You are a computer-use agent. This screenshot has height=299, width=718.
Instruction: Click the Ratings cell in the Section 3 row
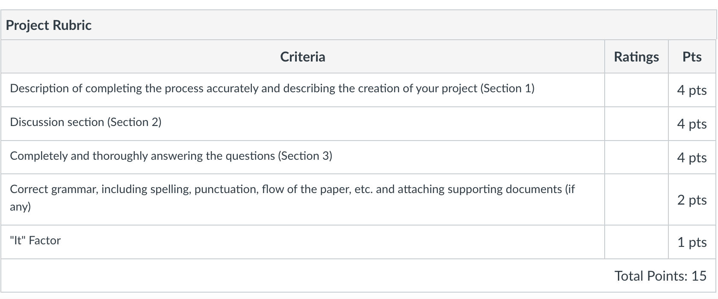(x=636, y=157)
